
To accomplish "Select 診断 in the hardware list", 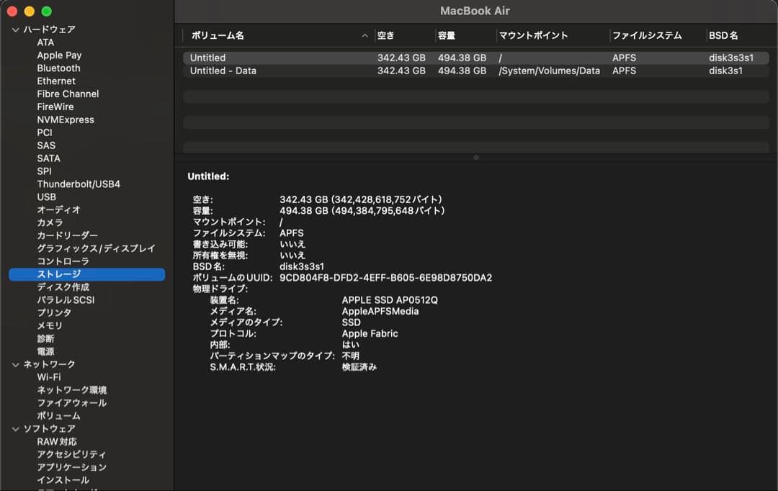I will [x=47, y=338].
